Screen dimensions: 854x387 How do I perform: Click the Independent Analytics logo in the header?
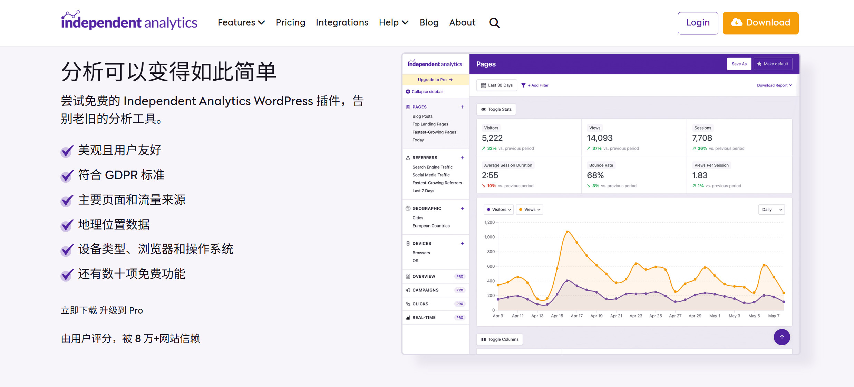pos(129,20)
